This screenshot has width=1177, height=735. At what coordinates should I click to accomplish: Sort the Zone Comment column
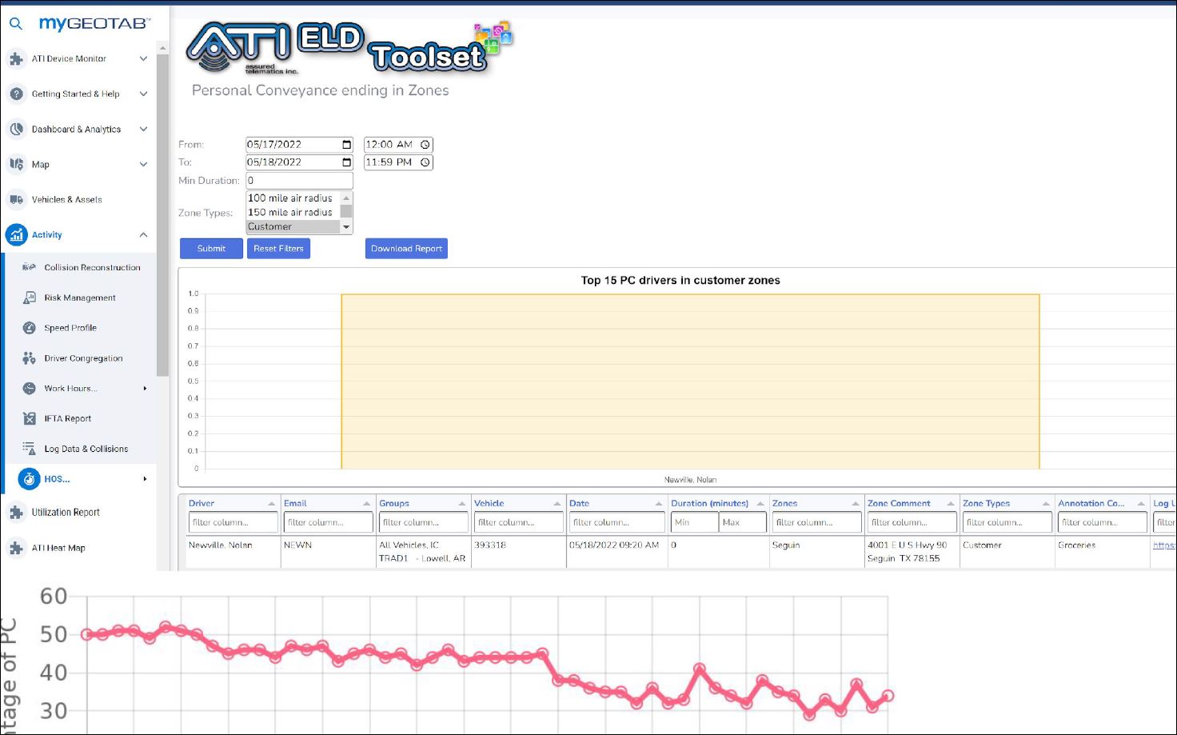[950, 504]
